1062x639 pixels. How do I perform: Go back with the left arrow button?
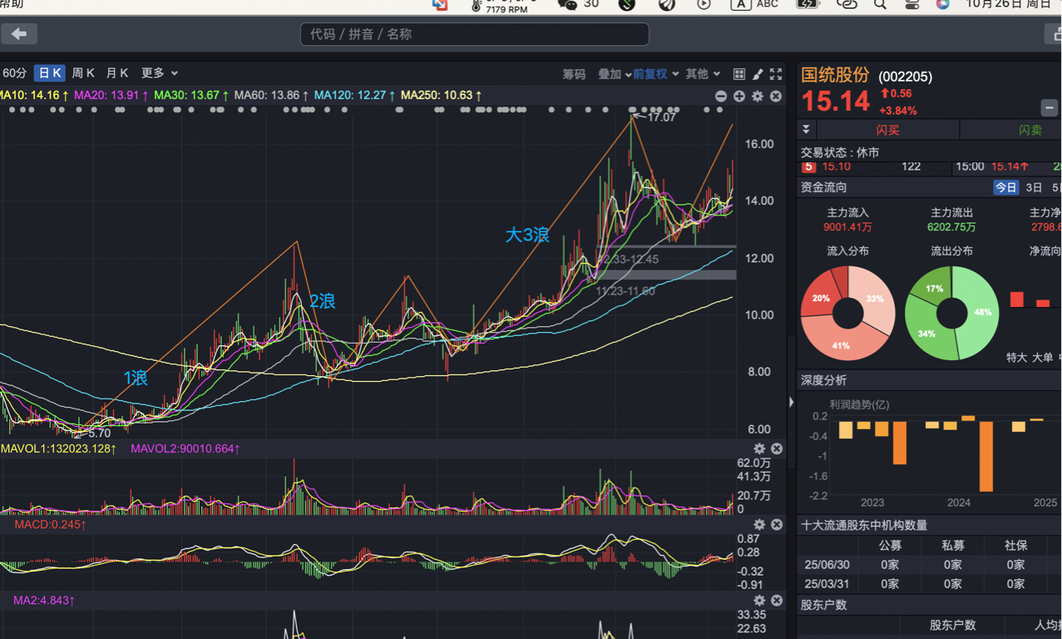pos(19,34)
